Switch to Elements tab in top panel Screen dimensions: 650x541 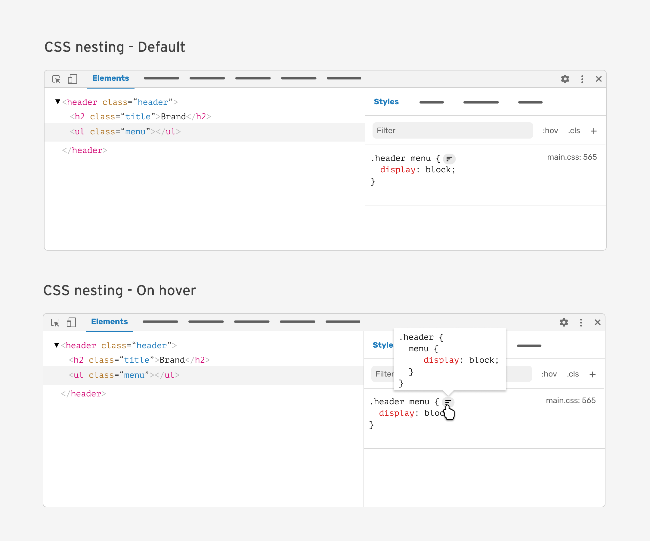click(110, 78)
